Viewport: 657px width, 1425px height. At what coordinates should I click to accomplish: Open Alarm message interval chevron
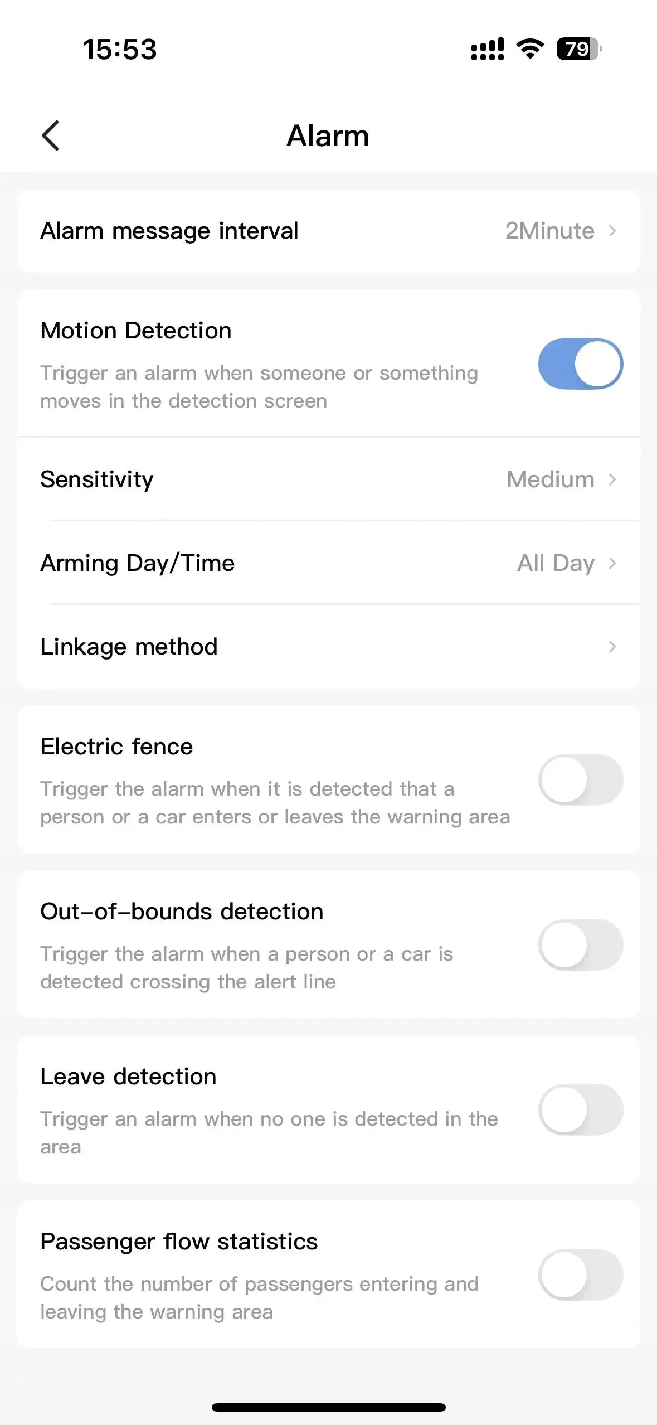click(612, 231)
